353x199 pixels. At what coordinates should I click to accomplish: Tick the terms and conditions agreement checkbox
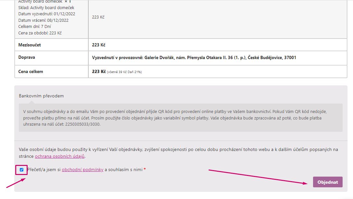click(21, 170)
